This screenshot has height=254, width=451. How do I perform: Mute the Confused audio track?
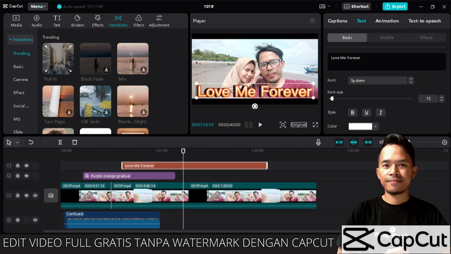(35, 220)
